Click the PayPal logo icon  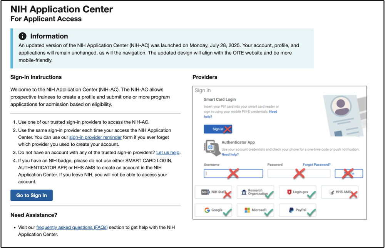(x=292, y=210)
